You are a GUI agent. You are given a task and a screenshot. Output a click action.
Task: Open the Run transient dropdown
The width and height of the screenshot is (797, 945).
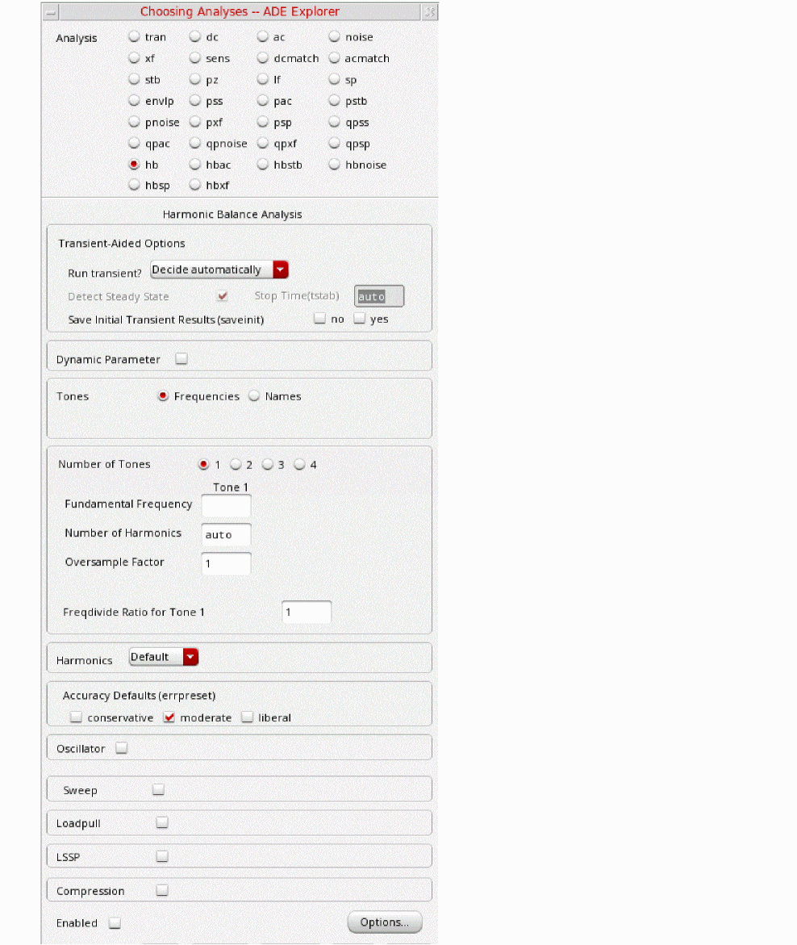[219, 270]
